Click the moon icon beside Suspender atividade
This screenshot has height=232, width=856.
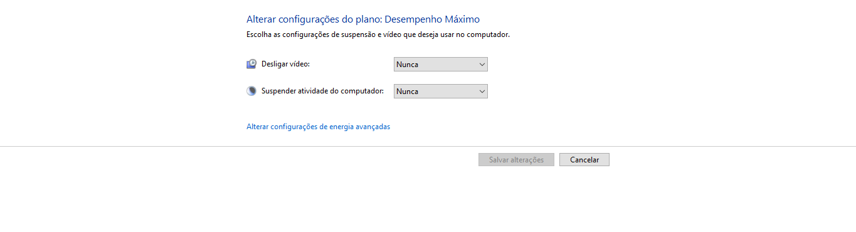click(251, 91)
